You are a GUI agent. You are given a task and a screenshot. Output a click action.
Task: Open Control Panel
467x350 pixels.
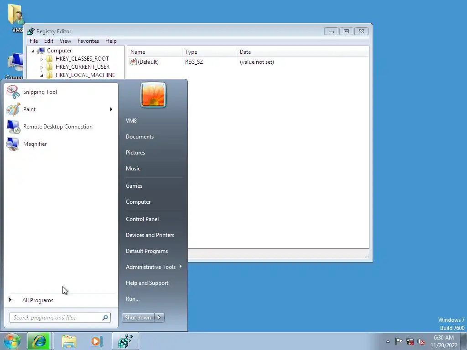click(142, 219)
